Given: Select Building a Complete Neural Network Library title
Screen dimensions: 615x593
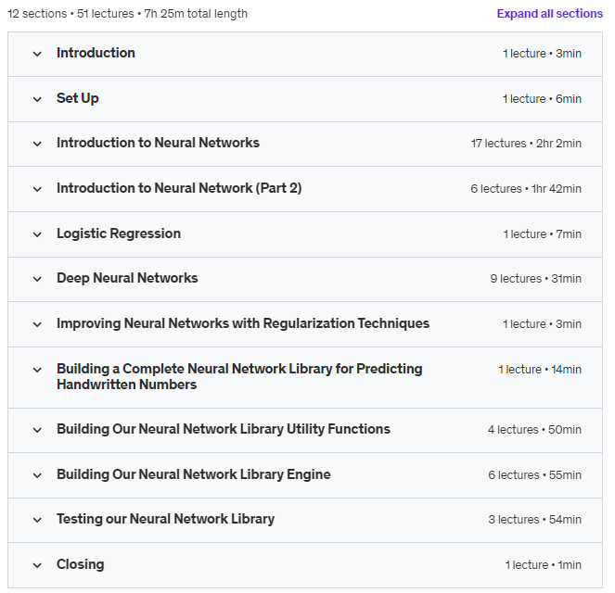Looking at the screenshot, I should pos(239,377).
